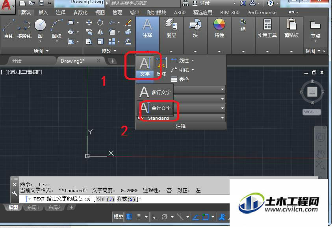Click the Stretch tool icon
The height and width of the screenshot is (228, 332).
pos(89,41)
